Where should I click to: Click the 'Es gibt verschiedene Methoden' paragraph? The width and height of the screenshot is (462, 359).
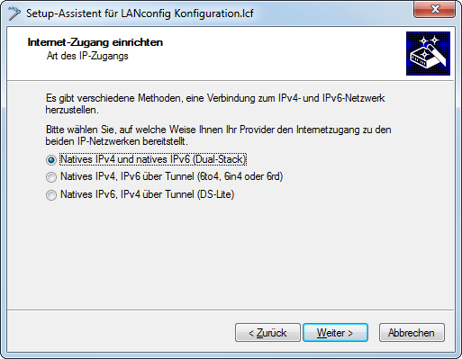[x=215, y=103]
